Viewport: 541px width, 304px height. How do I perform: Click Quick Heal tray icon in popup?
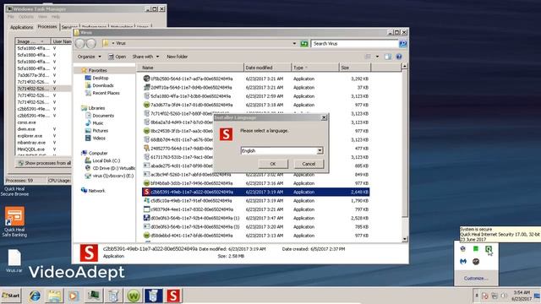pyautogui.click(x=489, y=249)
